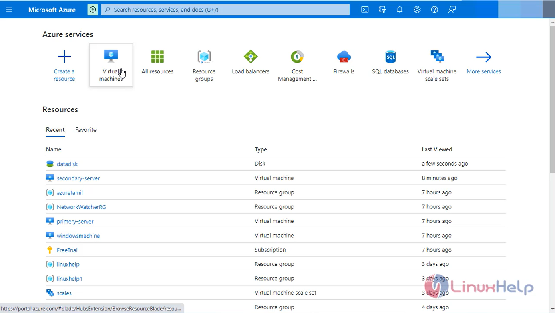The width and height of the screenshot is (555, 313).
Task: Open the Help question mark icon
Action: pos(434,10)
